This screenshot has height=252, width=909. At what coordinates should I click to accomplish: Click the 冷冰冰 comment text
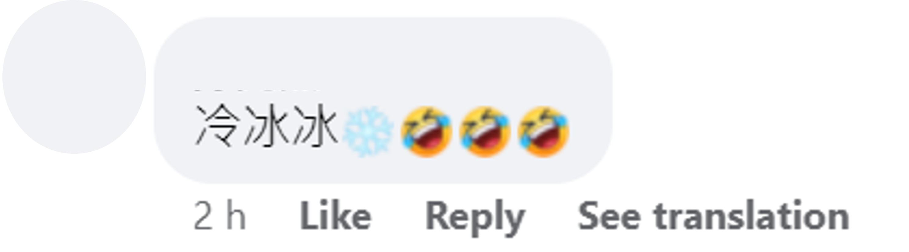click(266, 127)
